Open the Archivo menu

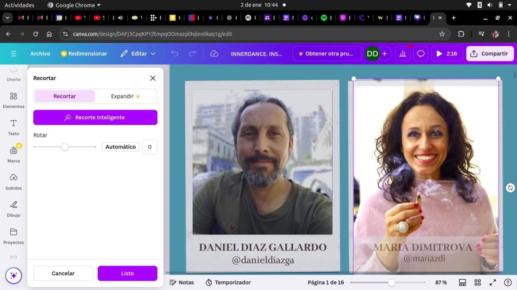40,54
